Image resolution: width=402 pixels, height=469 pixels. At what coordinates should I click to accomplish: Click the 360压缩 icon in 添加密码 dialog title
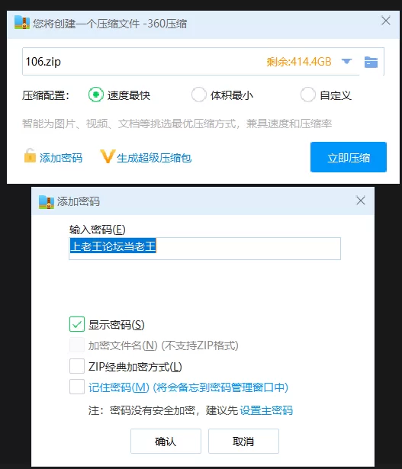pyautogui.click(x=47, y=202)
